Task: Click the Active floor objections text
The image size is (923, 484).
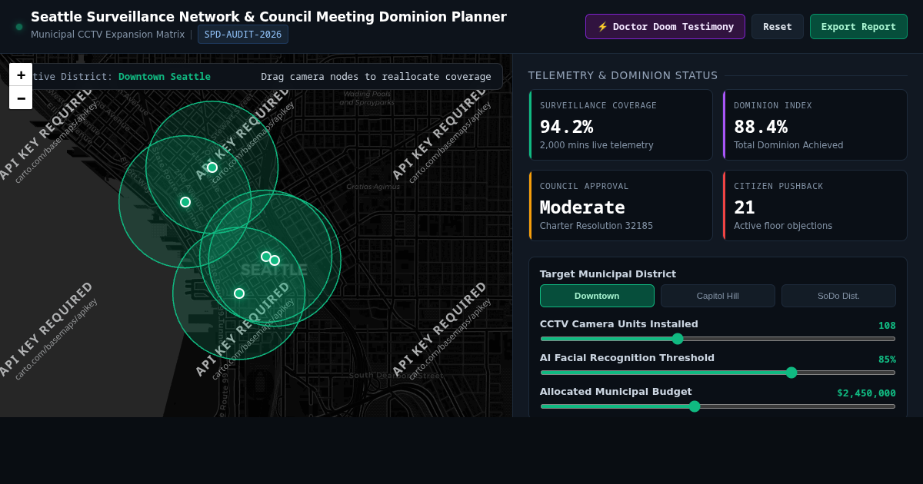Action: pyautogui.click(x=783, y=226)
